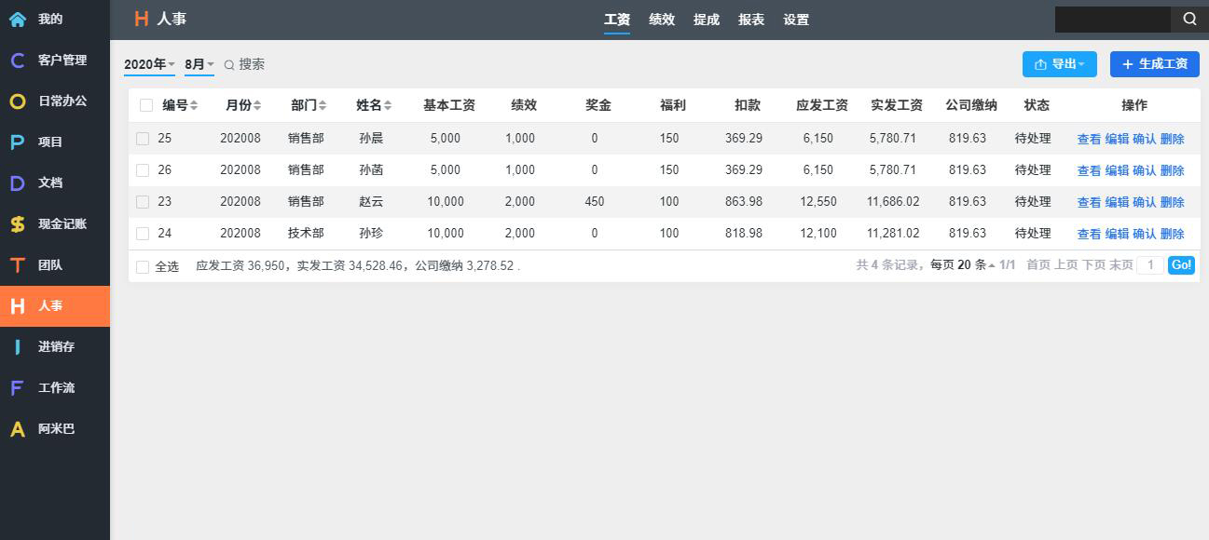Open the 8月 month dropdown
Viewport: 1209px width, 540px height.
click(199, 64)
